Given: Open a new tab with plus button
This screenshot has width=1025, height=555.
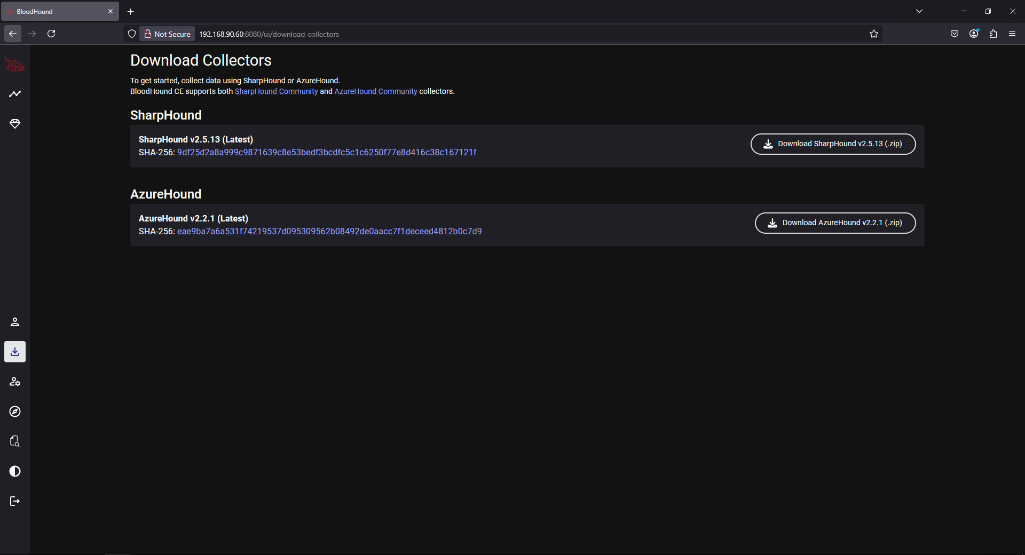Looking at the screenshot, I should pos(130,11).
